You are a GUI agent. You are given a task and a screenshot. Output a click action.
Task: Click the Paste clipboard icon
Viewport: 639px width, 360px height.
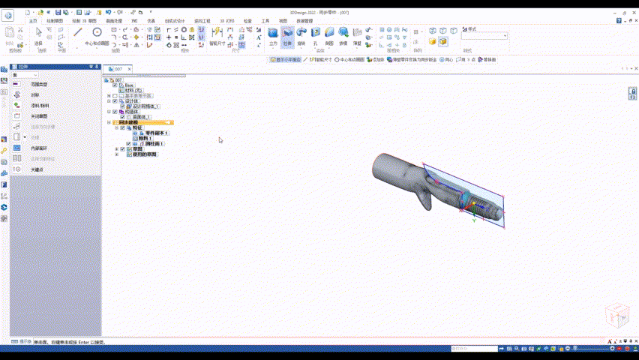point(9,32)
